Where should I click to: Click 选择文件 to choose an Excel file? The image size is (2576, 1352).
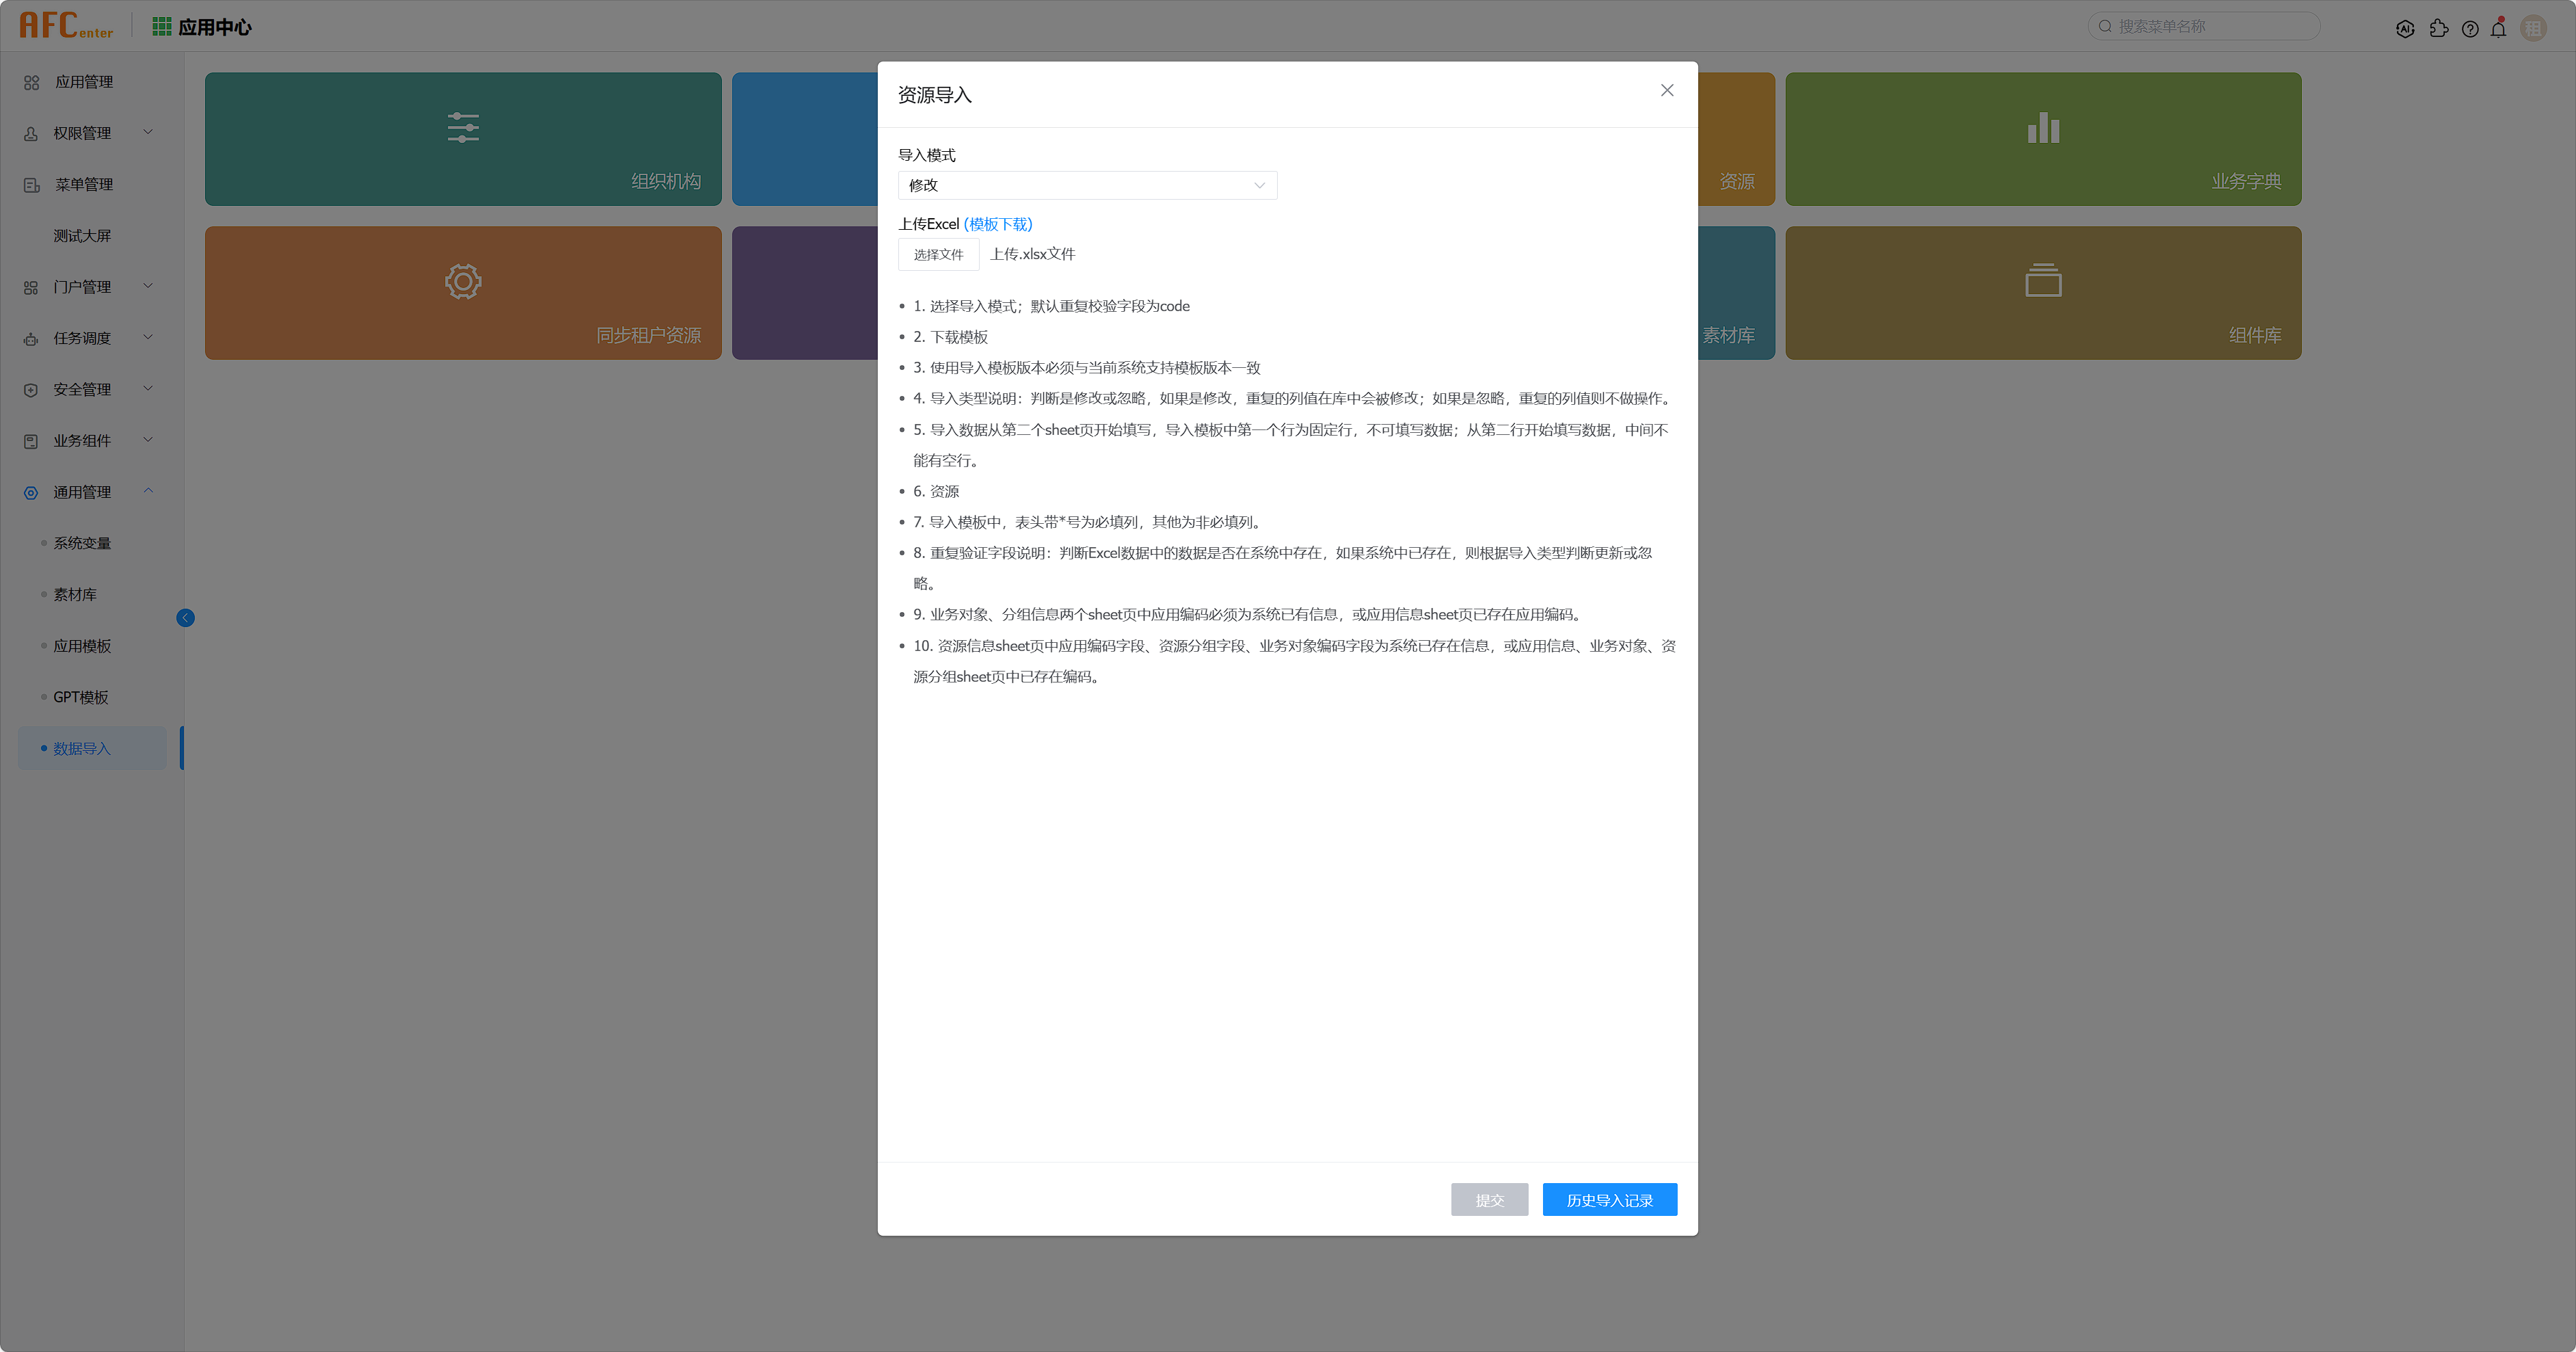click(938, 254)
